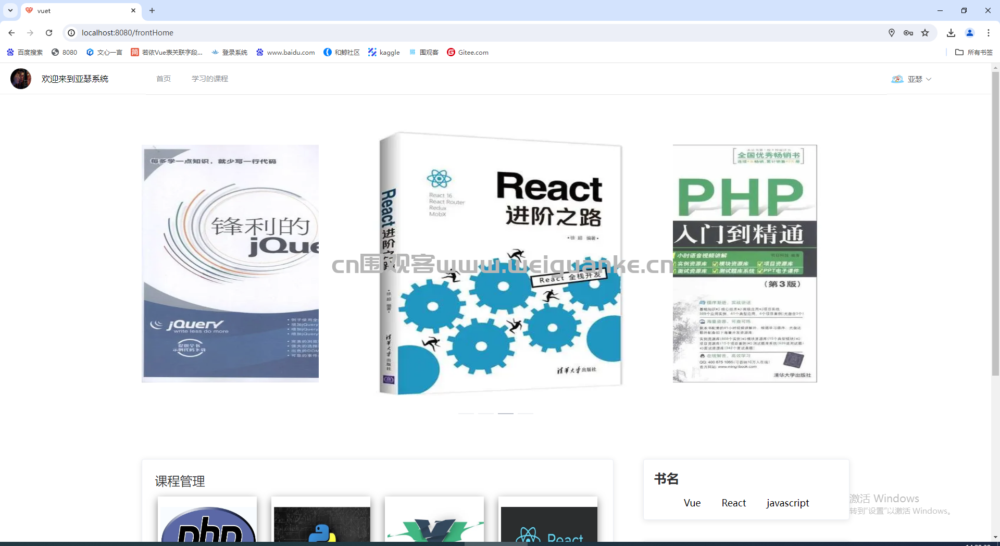The image size is (1000, 546).
Task: Open the Gitee.com bookmark
Action: [x=468, y=52]
